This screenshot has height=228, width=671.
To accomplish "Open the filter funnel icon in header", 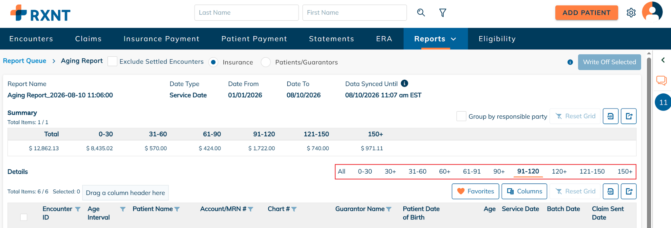I will pos(443,13).
